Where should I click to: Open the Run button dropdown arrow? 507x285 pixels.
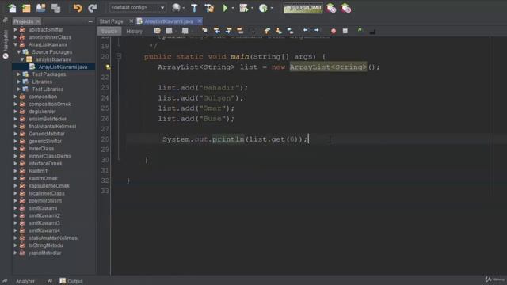pyautogui.click(x=232, y=8)
